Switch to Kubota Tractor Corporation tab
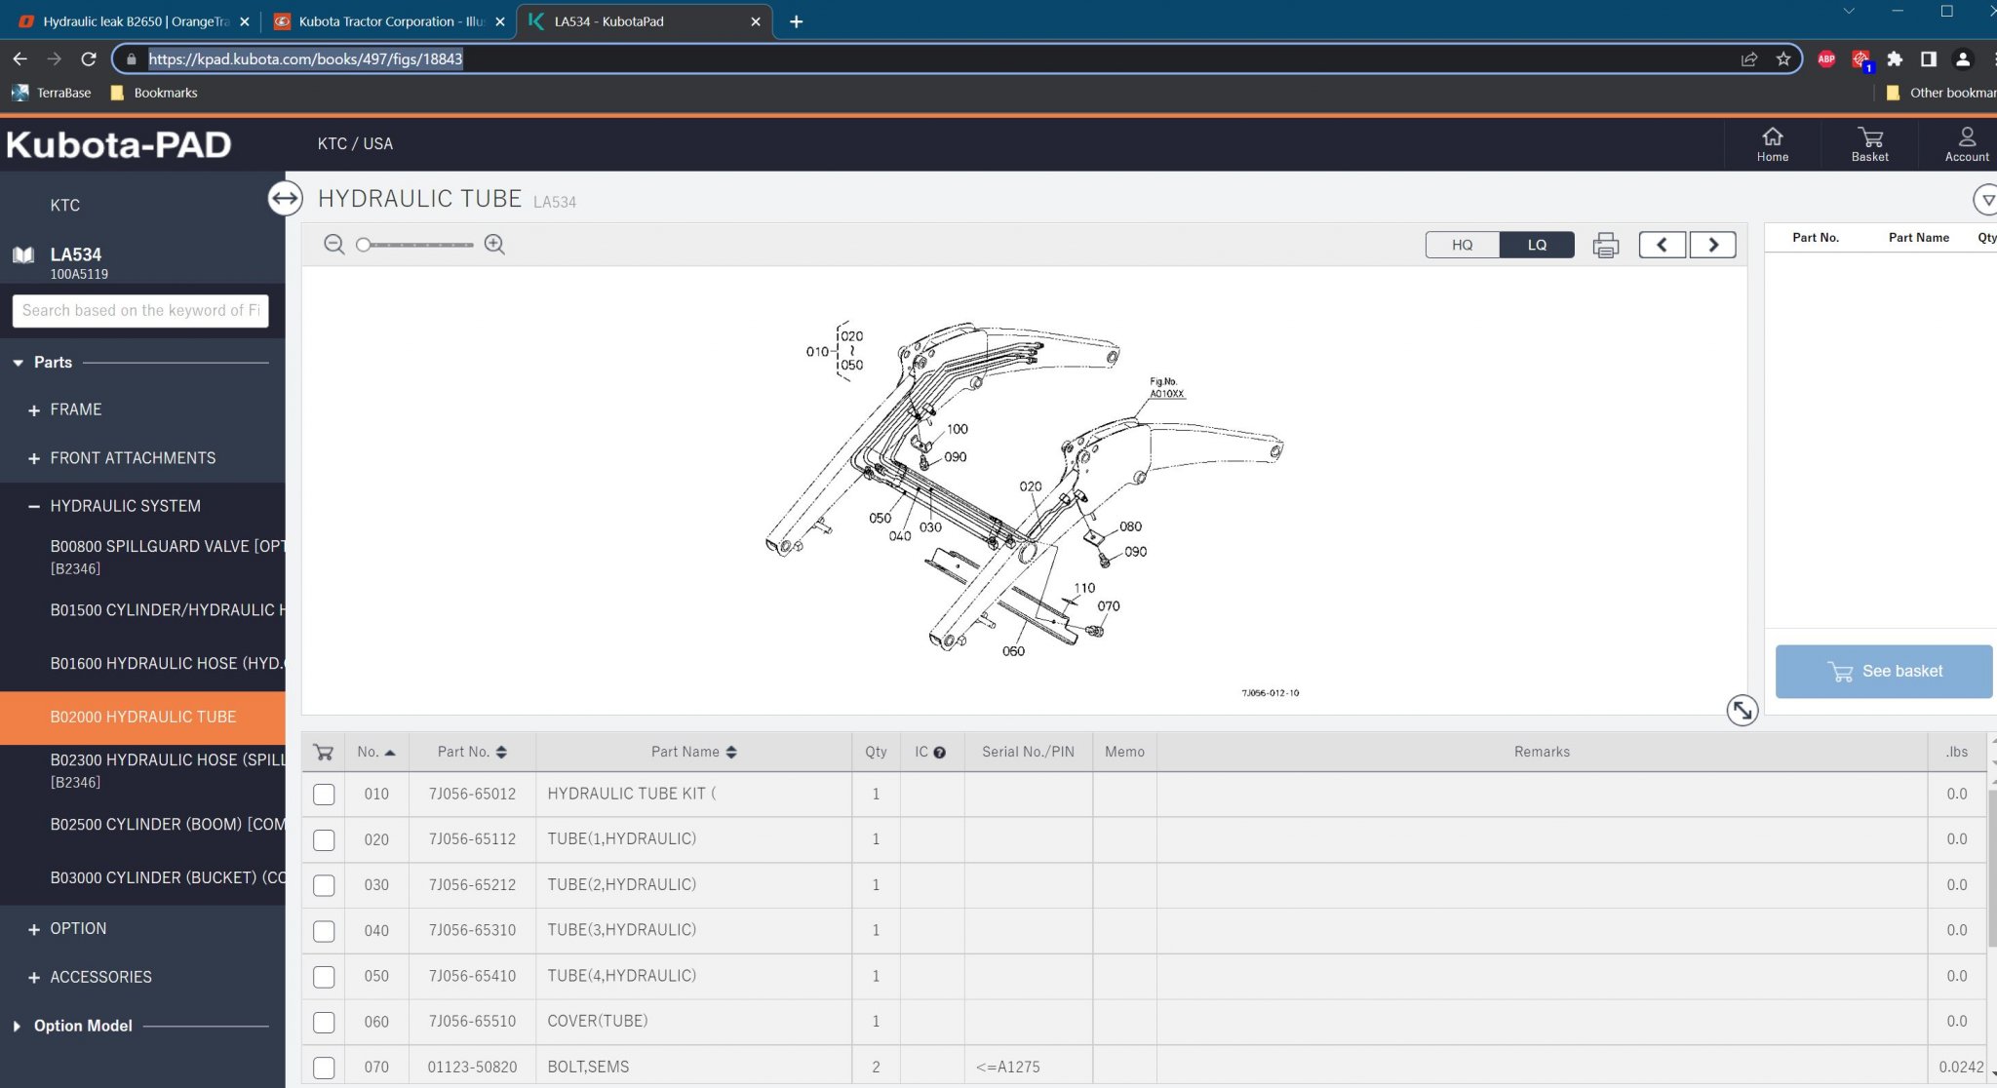 point(391,21)
